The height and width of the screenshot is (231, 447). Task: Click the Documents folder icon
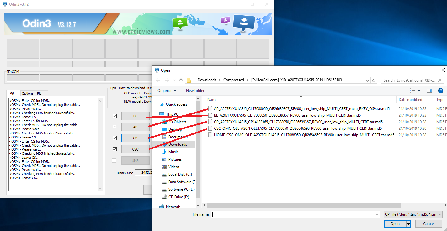[x=165, y=137]
